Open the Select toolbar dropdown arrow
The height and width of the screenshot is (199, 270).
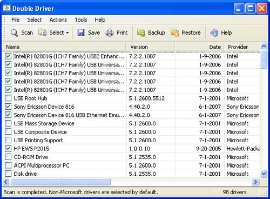coord(67,33)
